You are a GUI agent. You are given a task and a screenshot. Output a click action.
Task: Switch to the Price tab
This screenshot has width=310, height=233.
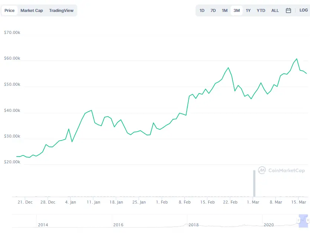click(x=10, y=10)
